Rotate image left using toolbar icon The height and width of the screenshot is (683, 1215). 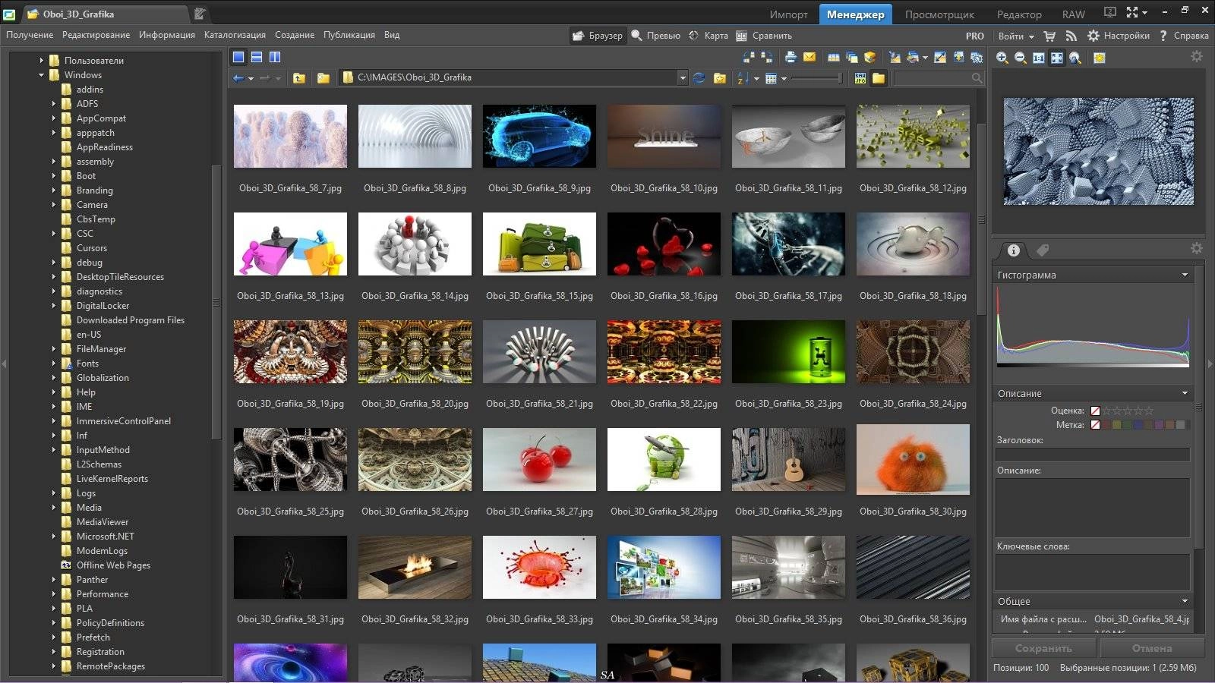point(749,57)
